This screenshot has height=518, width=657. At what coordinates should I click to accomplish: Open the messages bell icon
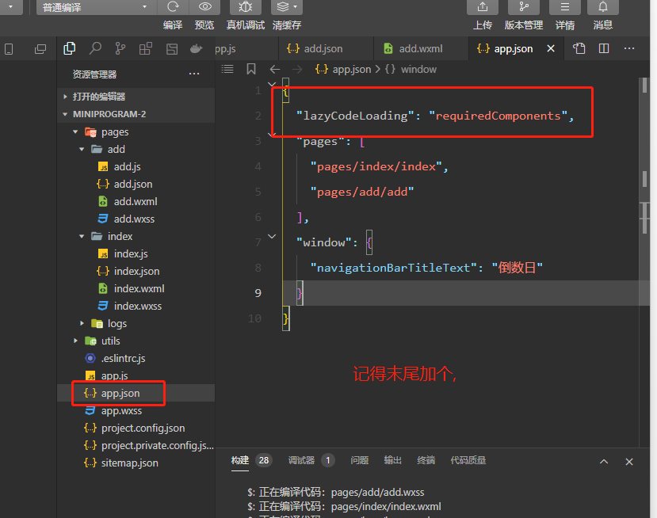point(603,6)
